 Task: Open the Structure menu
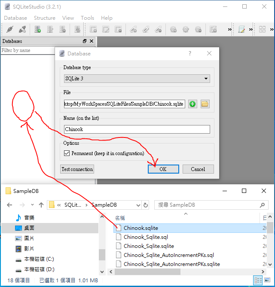45,18
